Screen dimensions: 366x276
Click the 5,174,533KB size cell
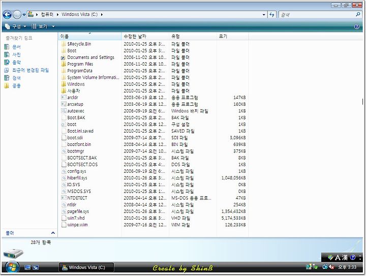(233, 218)
